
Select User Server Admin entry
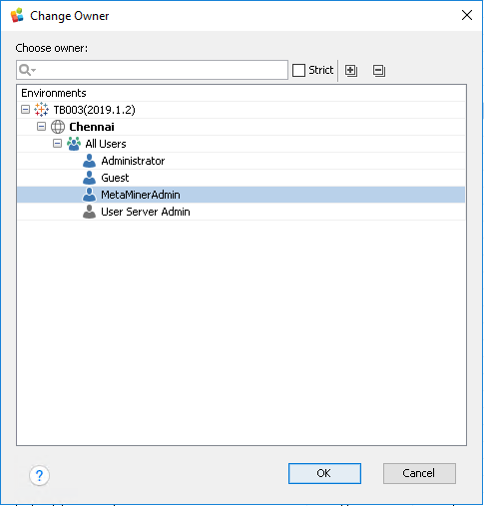tap(146, 212)
